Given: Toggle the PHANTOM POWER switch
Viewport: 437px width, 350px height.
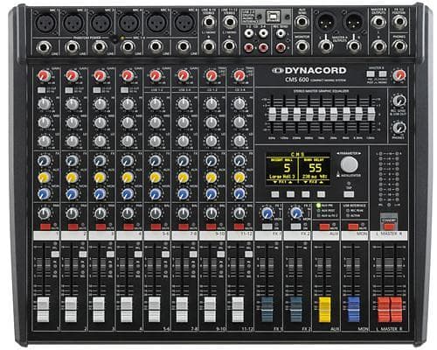Looking at the screenshot, I should (115, 40).
